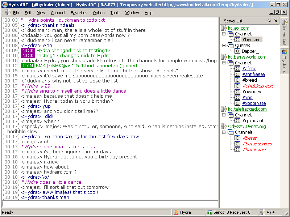Open the Channel menu

coord(58,13)
